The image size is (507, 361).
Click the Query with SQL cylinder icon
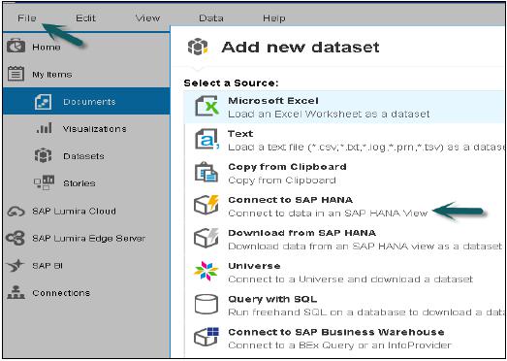[206, 304]
